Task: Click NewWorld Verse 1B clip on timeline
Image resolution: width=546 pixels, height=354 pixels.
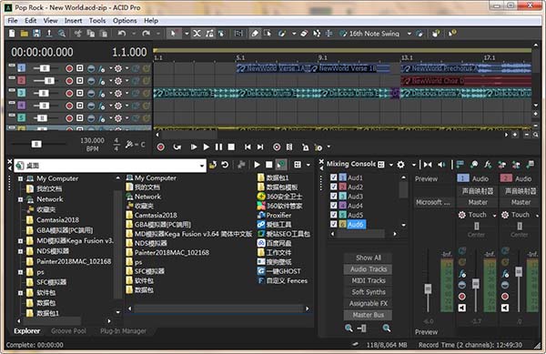Action: (349, 68)
